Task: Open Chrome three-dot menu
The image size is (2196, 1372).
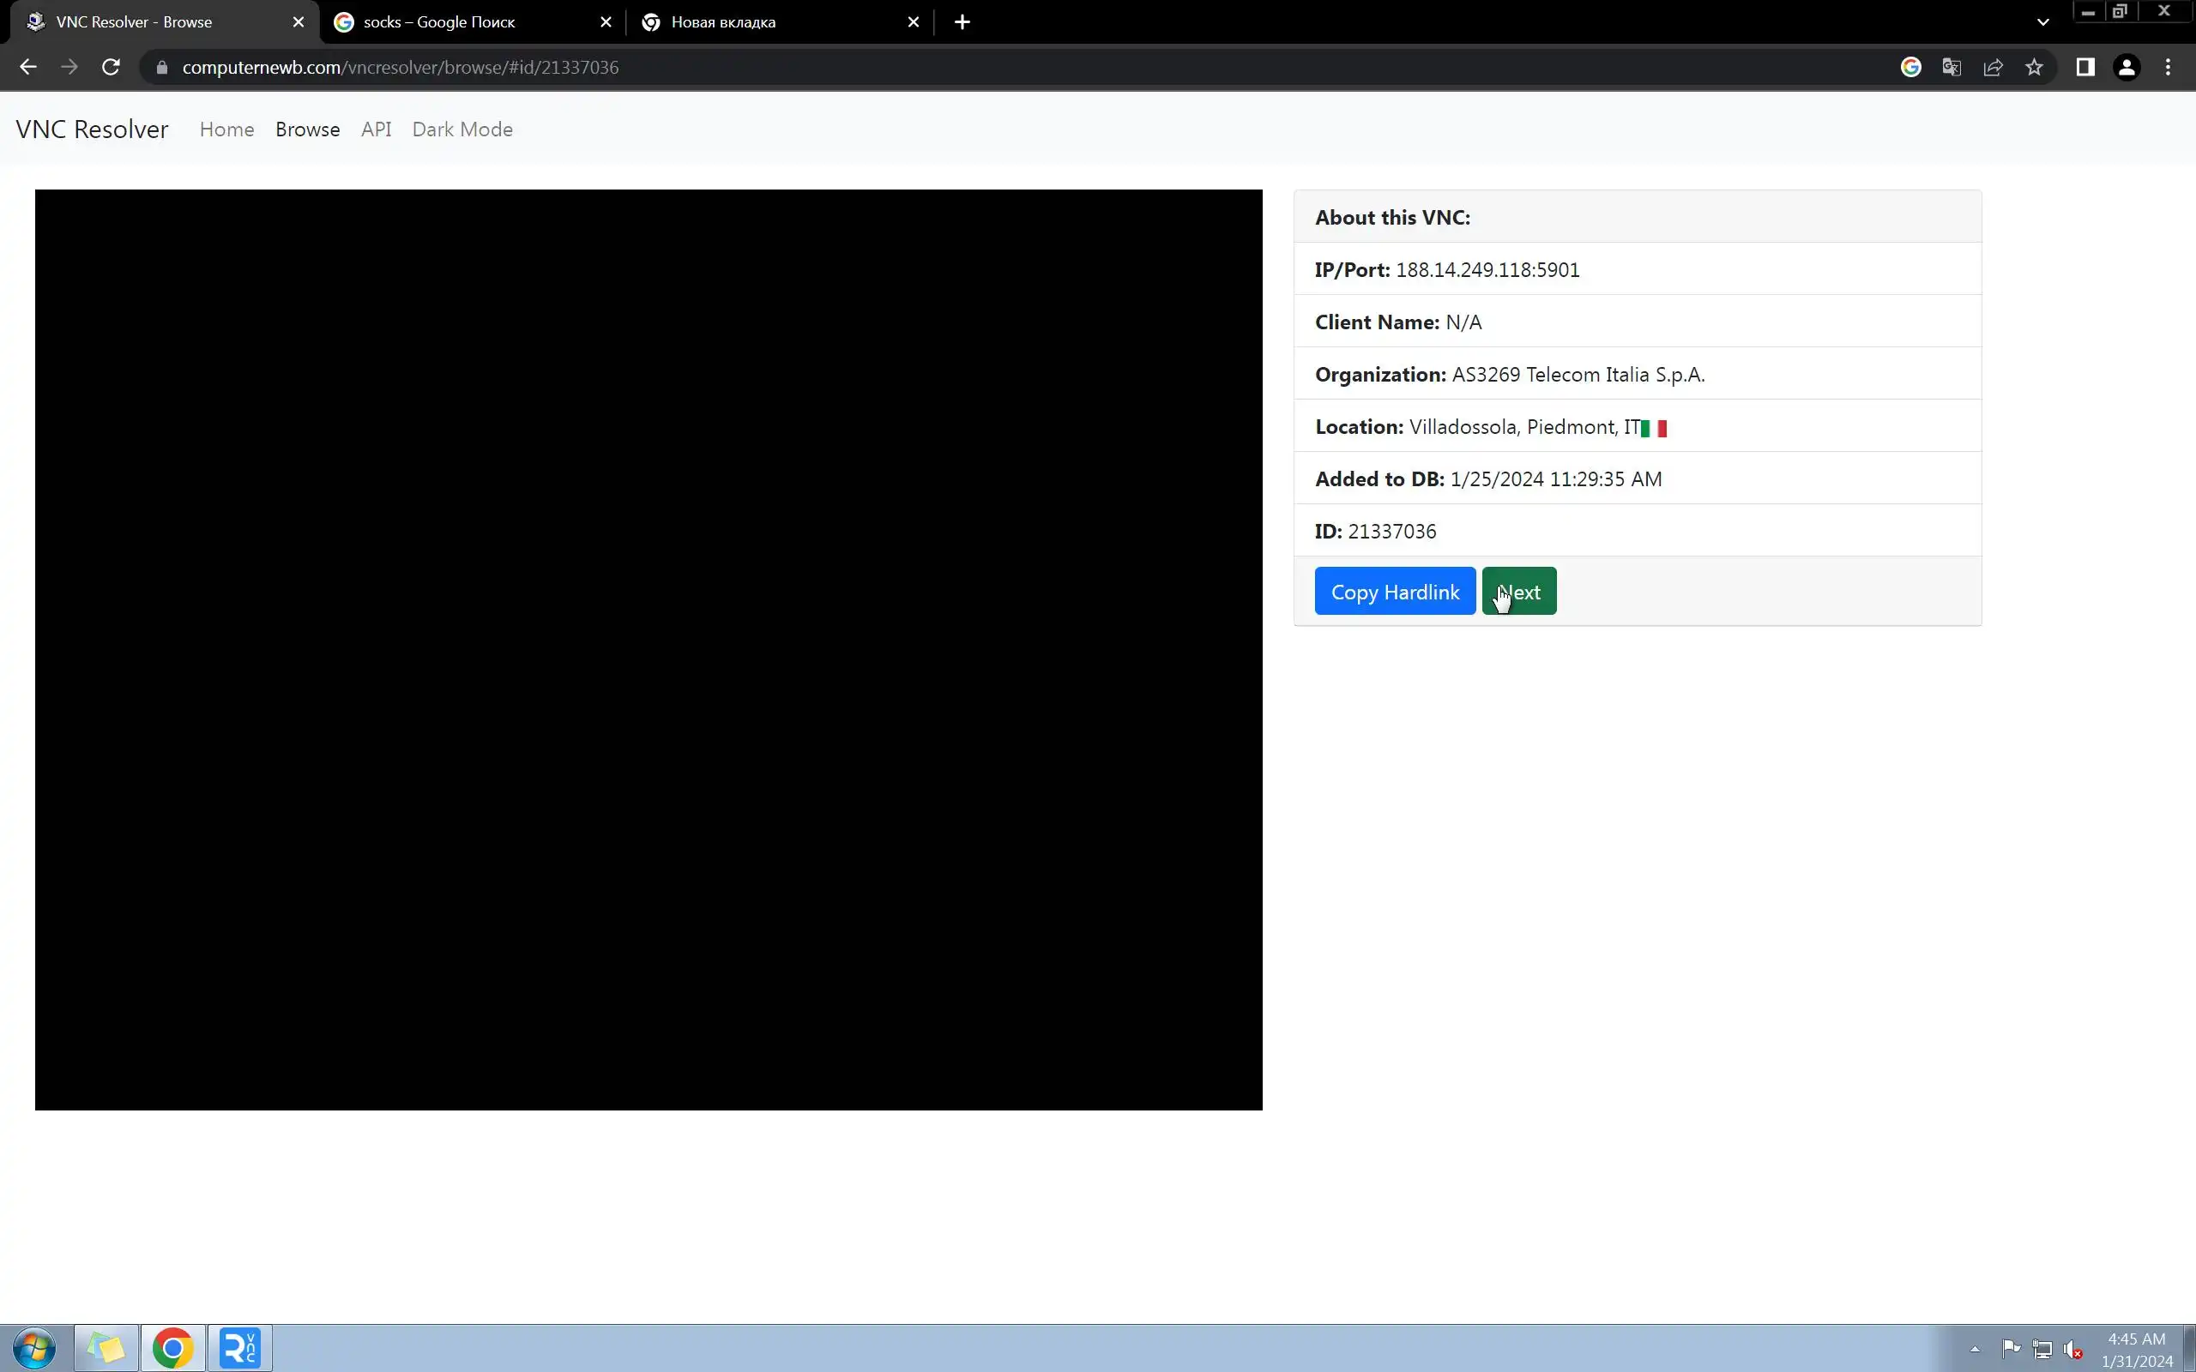Action: pyautogui.click(x=2169, y=67)
